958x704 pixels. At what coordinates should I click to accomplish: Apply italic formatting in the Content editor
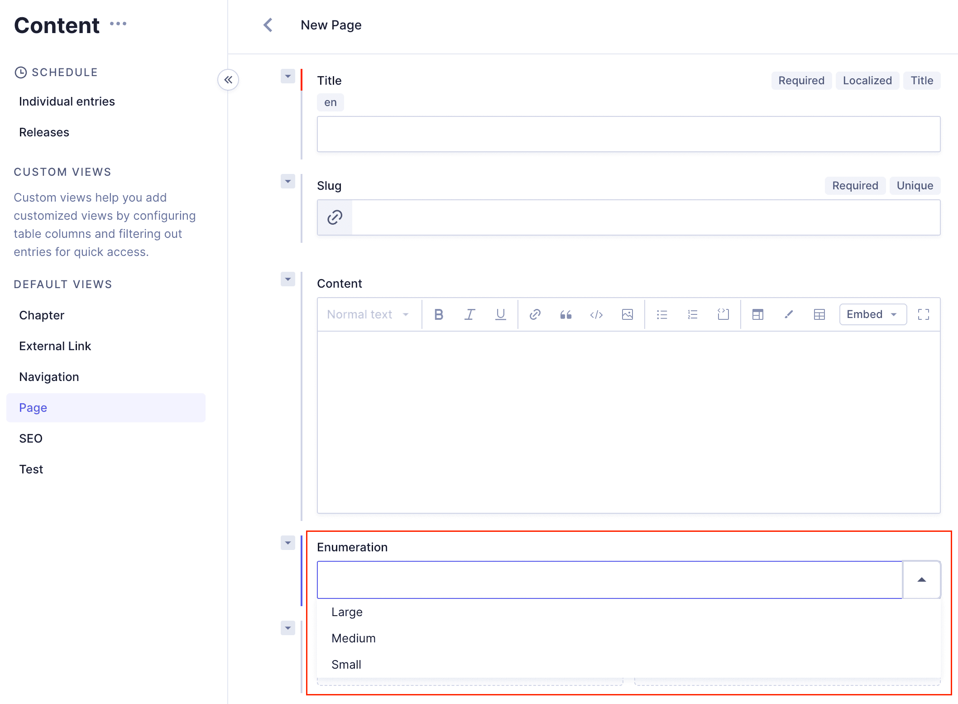click(469, 314)
